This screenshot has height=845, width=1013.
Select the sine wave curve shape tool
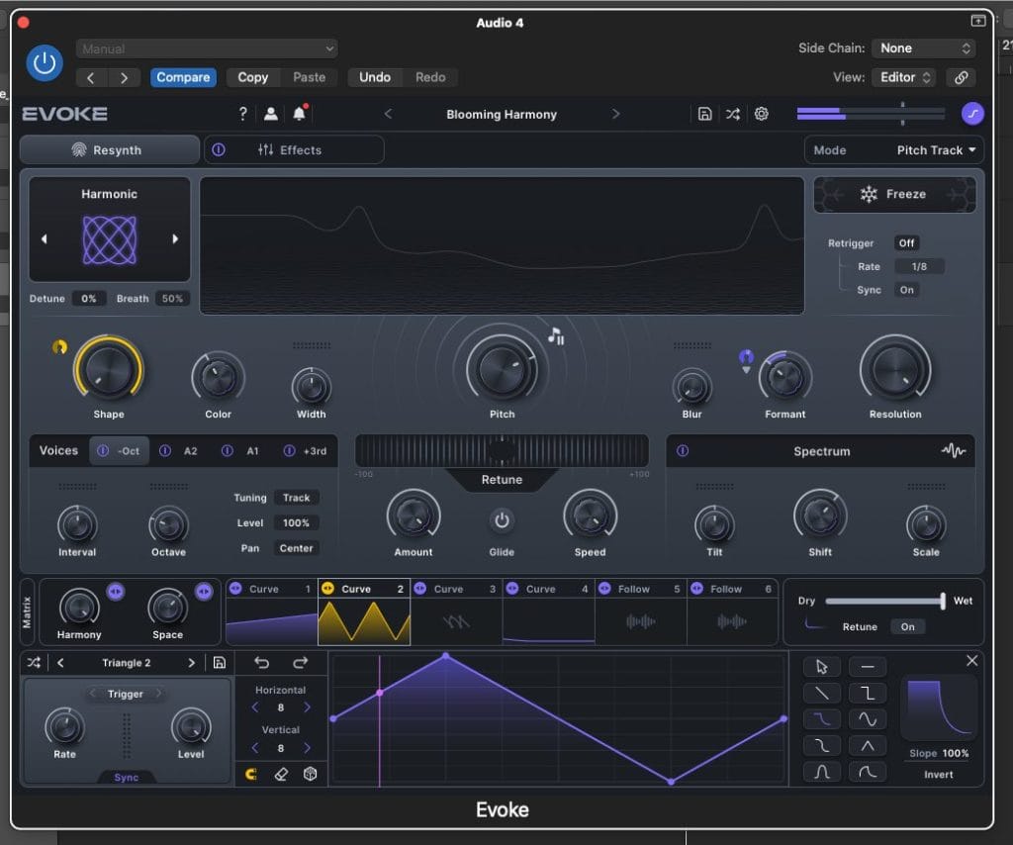(x=868, y=719)
